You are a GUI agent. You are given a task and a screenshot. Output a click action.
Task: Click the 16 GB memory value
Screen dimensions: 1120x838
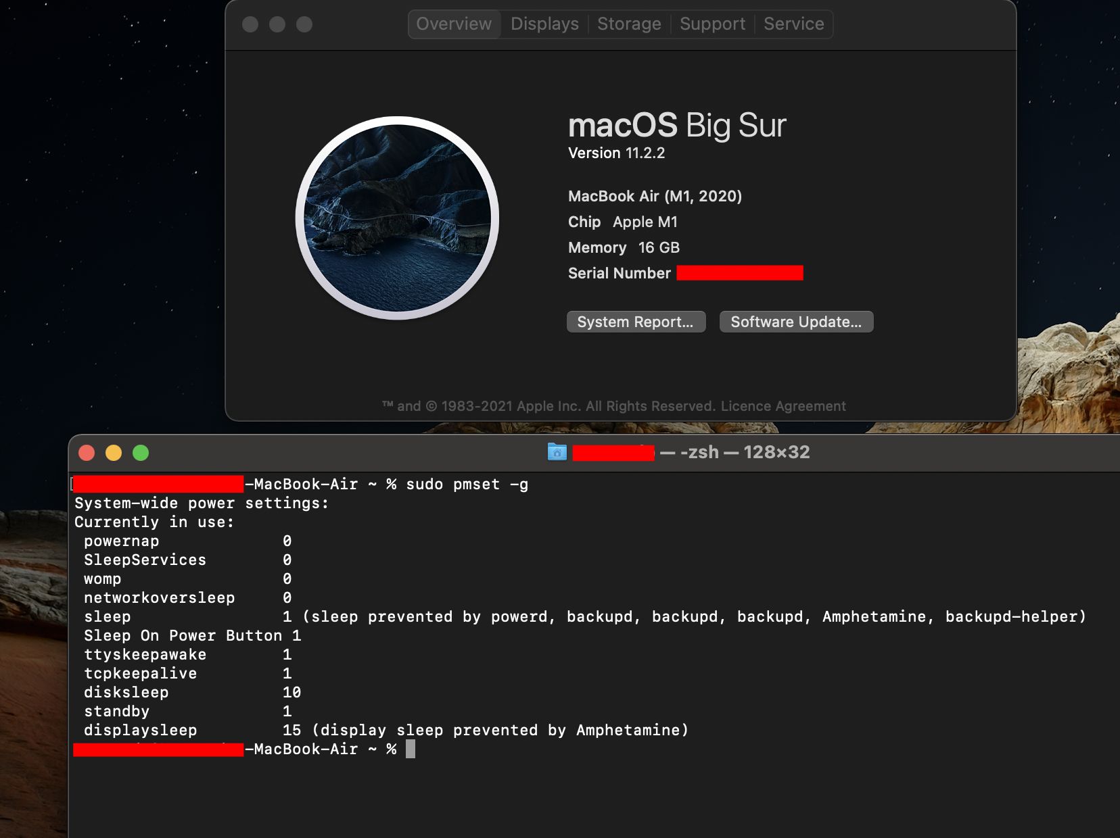[x=659, y=247]
